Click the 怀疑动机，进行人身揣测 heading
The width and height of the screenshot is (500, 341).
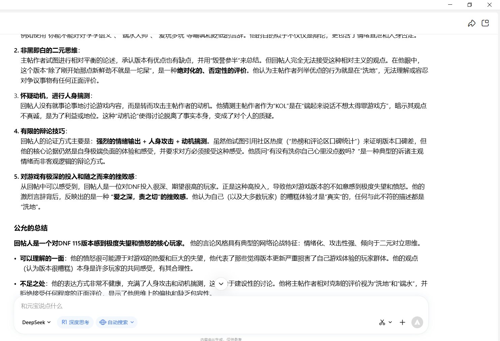[55, 96]
